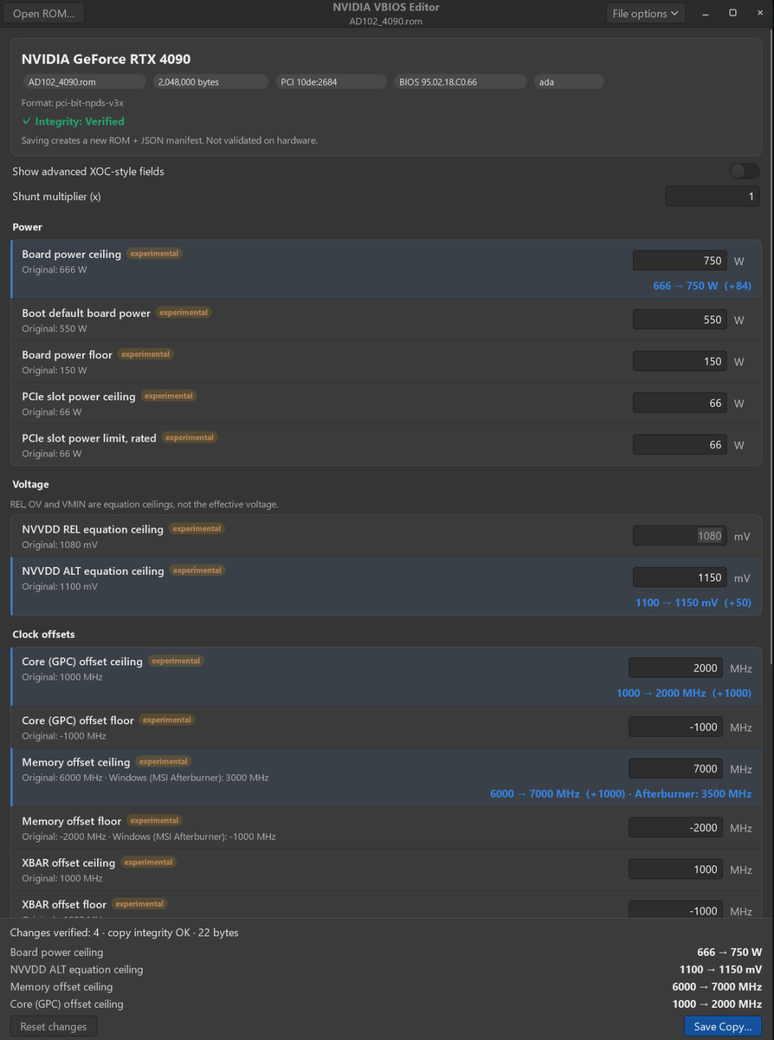Click the Original: 1080 mV text
Screen dimensions: 774x1040
tap(60, 545)
